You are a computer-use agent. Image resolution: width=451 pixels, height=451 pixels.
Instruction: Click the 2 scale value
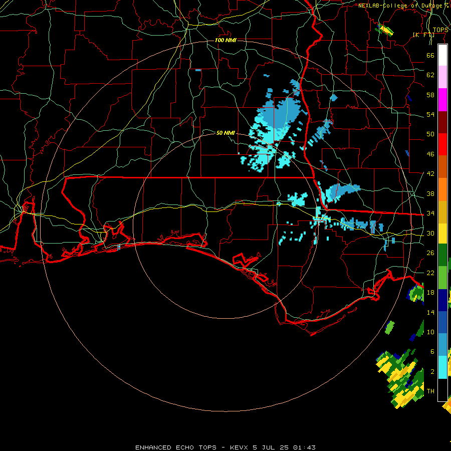tap(432, 372)
